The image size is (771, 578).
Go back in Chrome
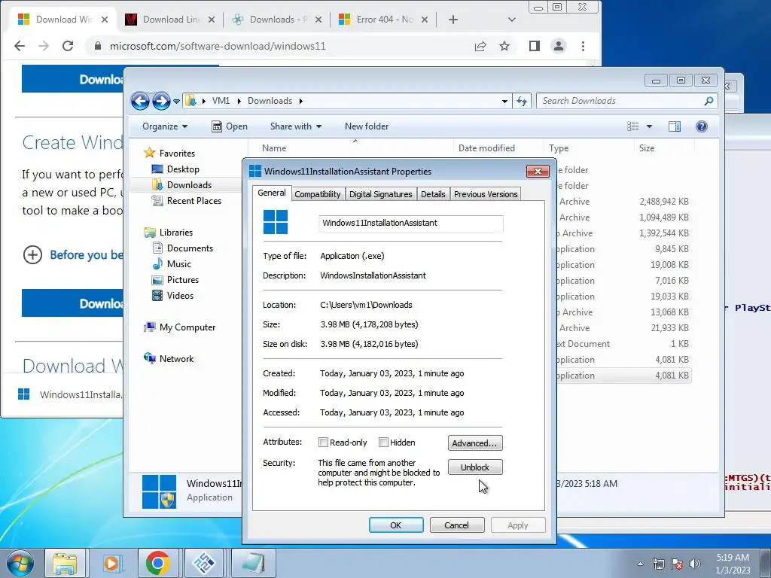coord(20,46)
